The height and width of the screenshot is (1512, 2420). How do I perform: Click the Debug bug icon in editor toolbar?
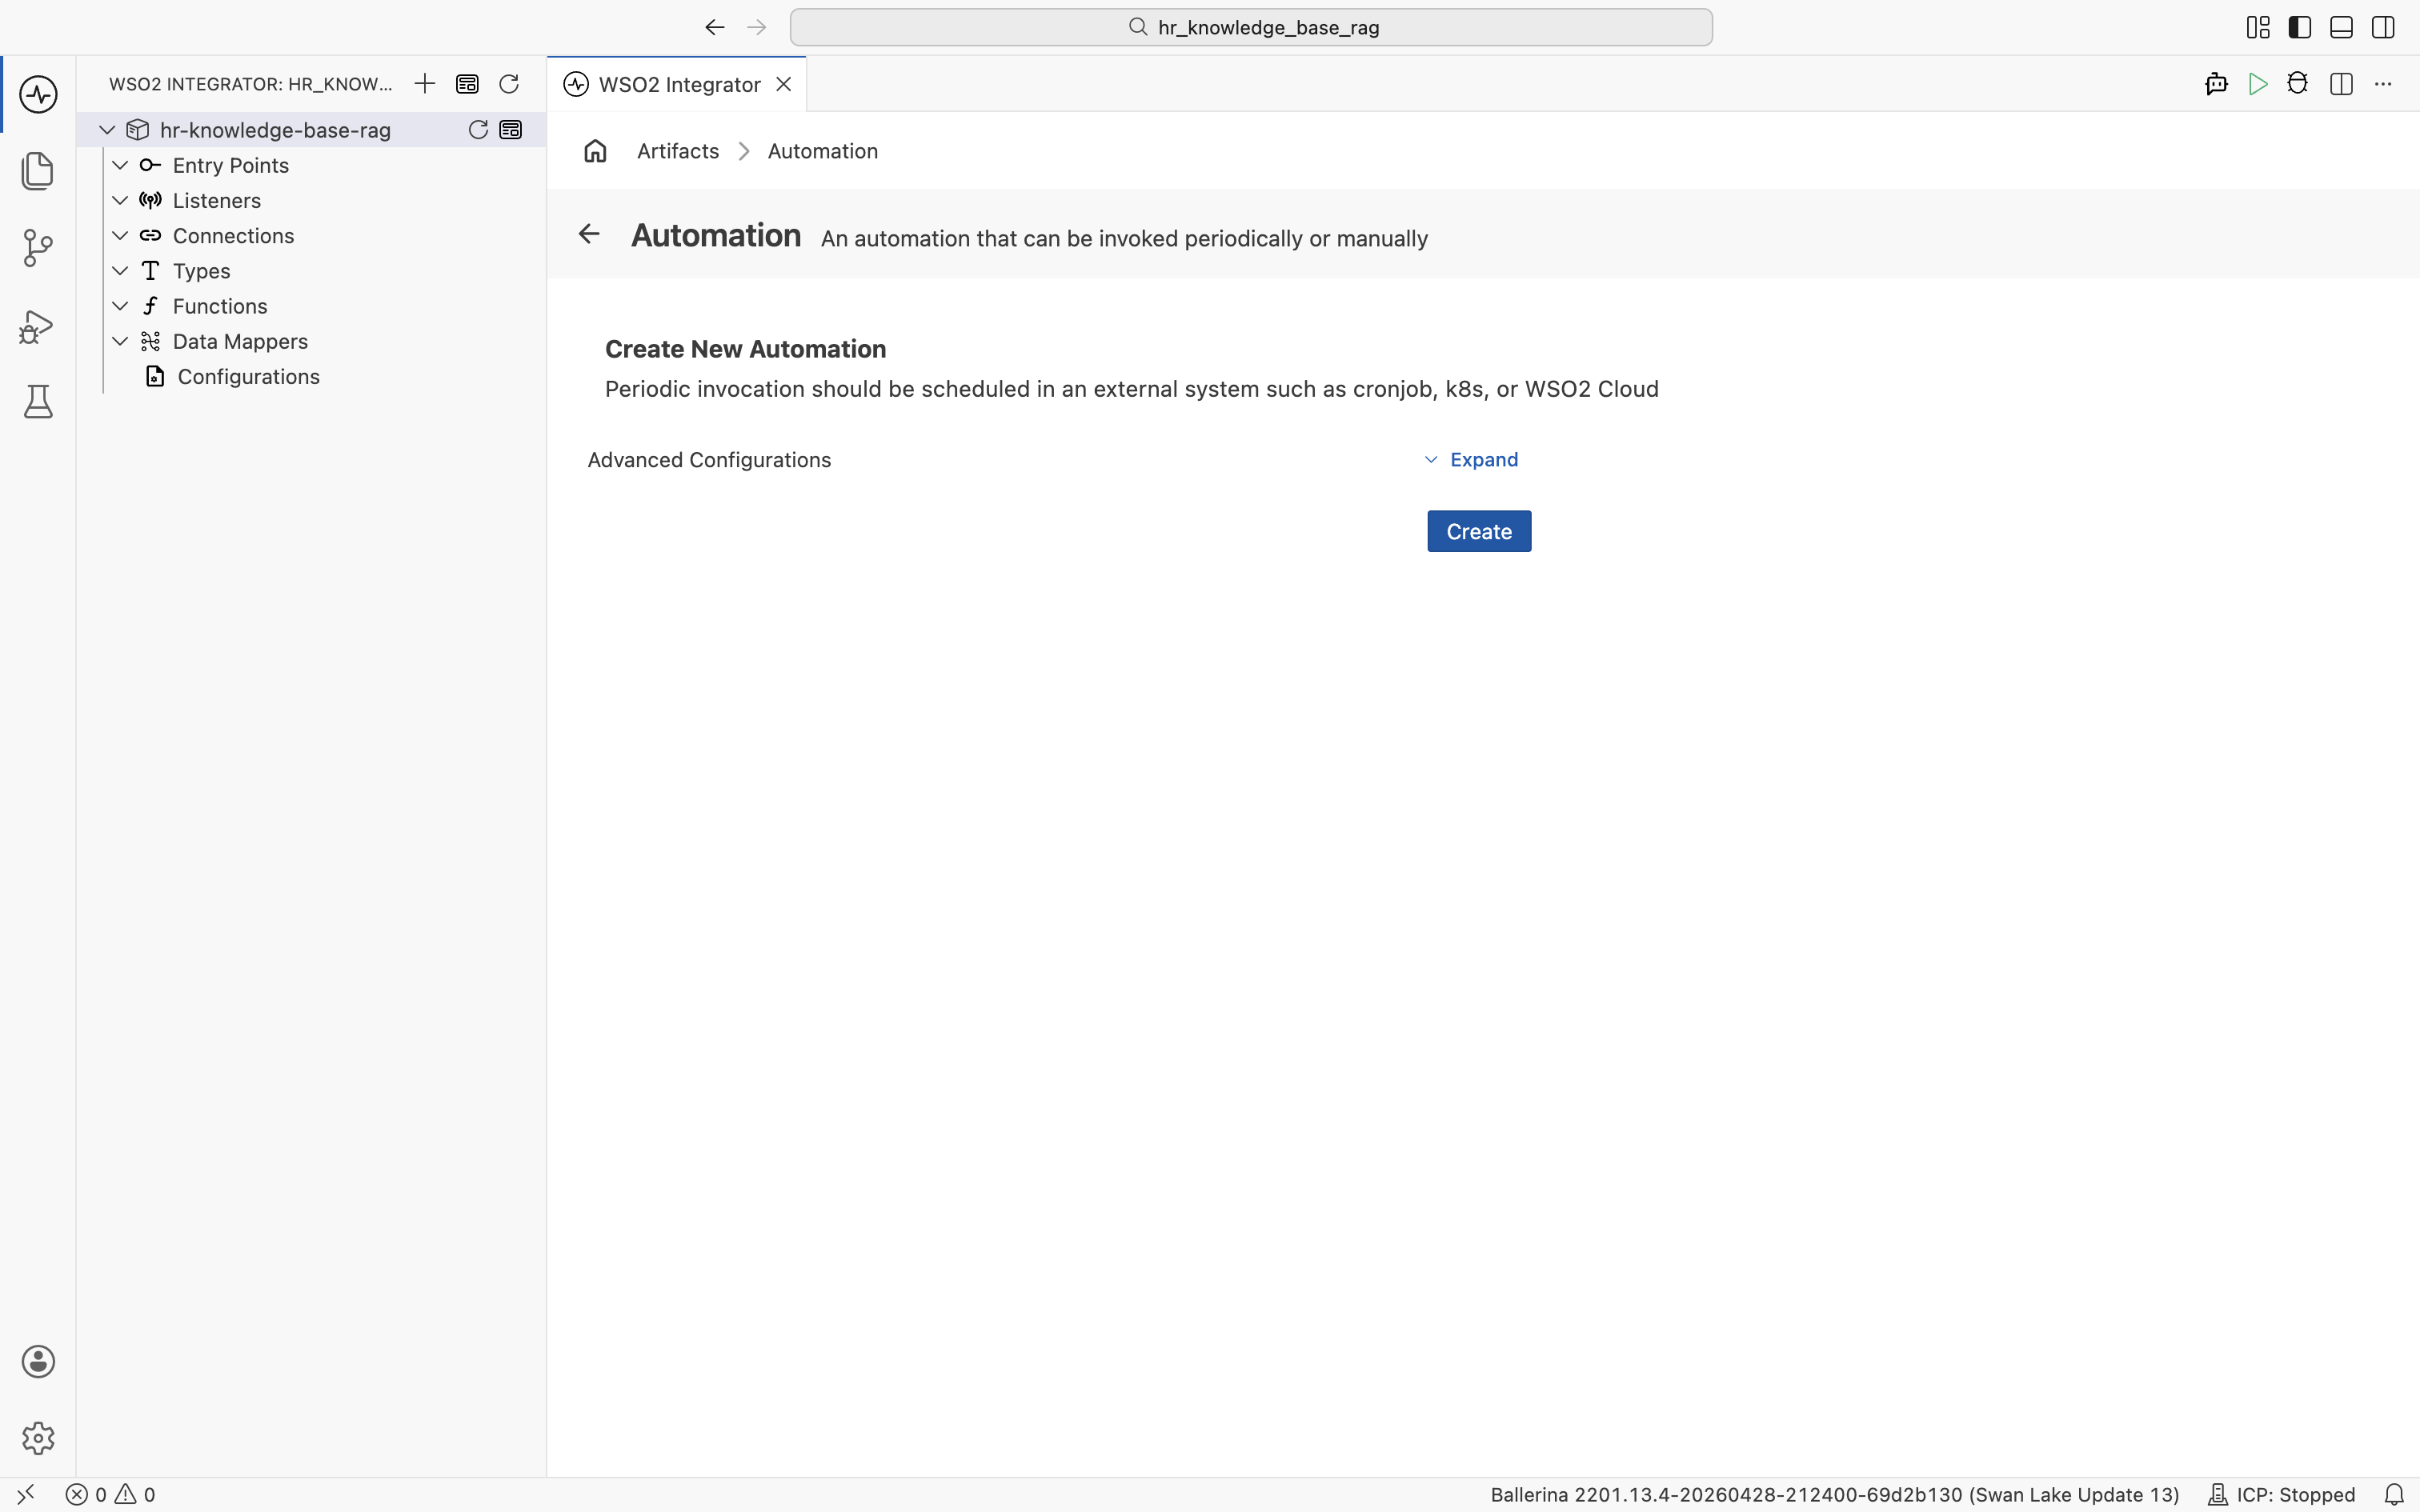(x=2298, y=84)
